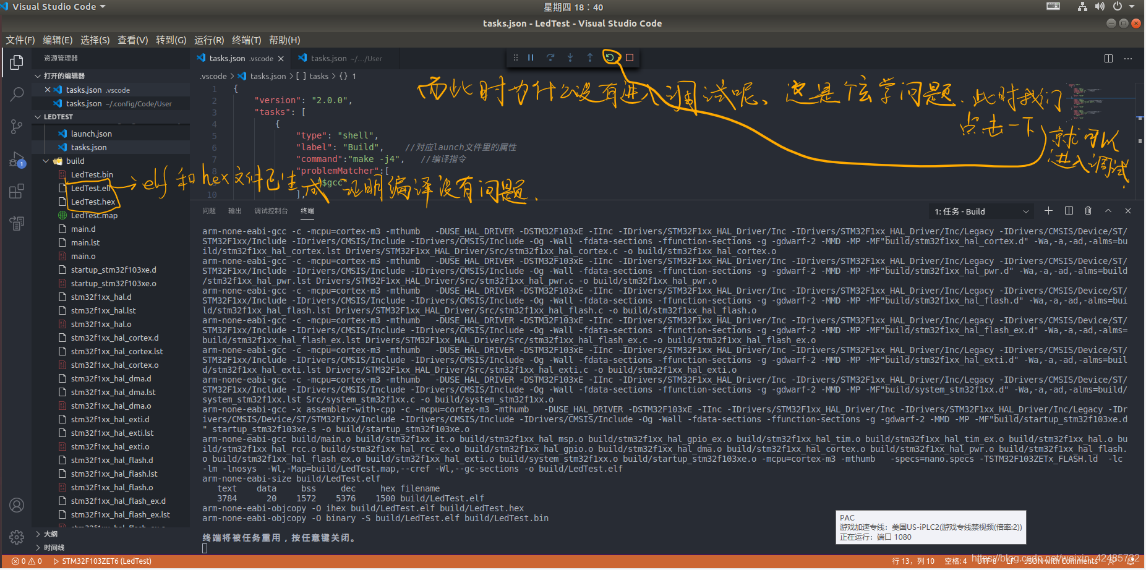1146x570 pixels.
Task: Select tasks.json in the LEDTEST tree
Action: tap(111, 147)
